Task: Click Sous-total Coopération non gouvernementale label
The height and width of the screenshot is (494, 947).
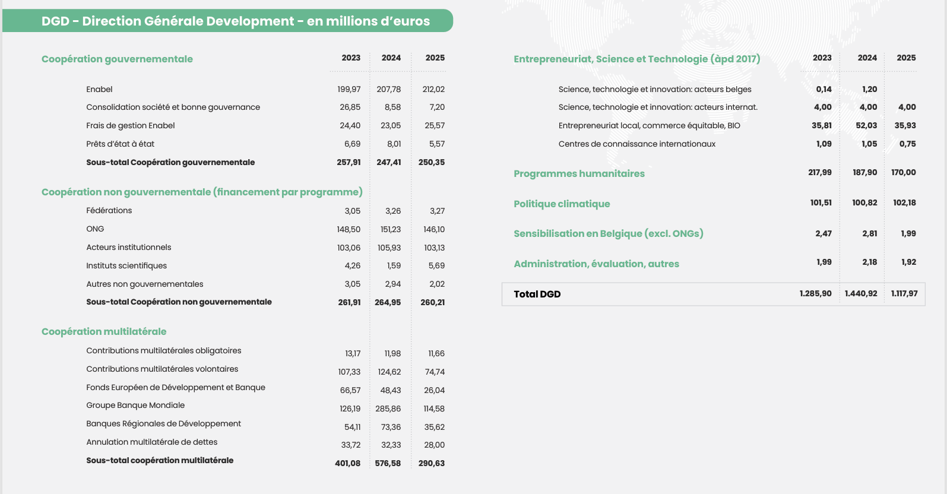Action: (x=179, y=302)
